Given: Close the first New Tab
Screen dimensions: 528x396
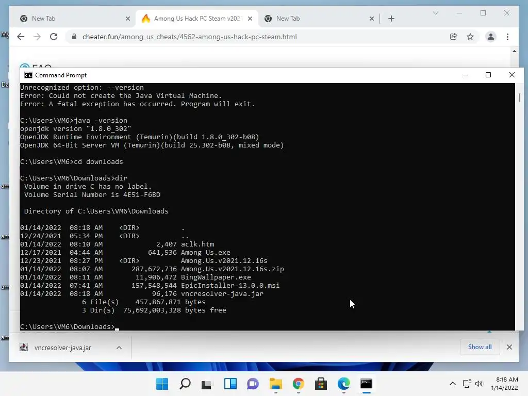Looking at the screenshot, I should point(128,19).
